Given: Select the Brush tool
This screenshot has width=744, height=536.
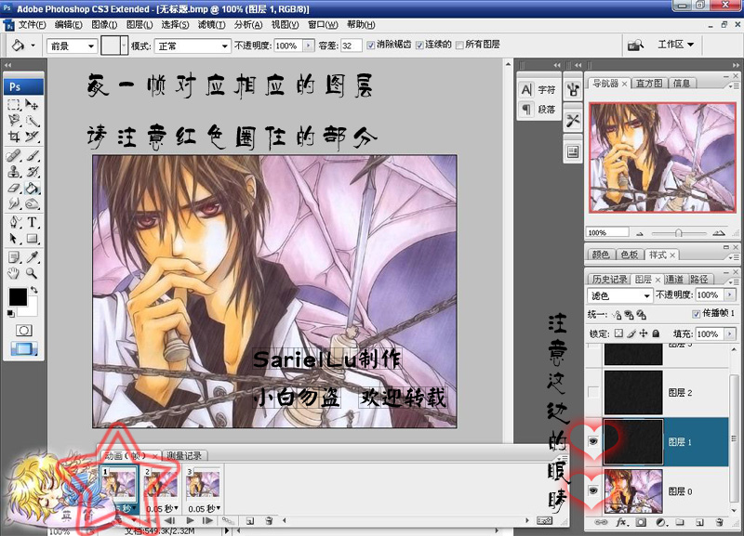Looking at the screenshot, I should tap(32, 155).
